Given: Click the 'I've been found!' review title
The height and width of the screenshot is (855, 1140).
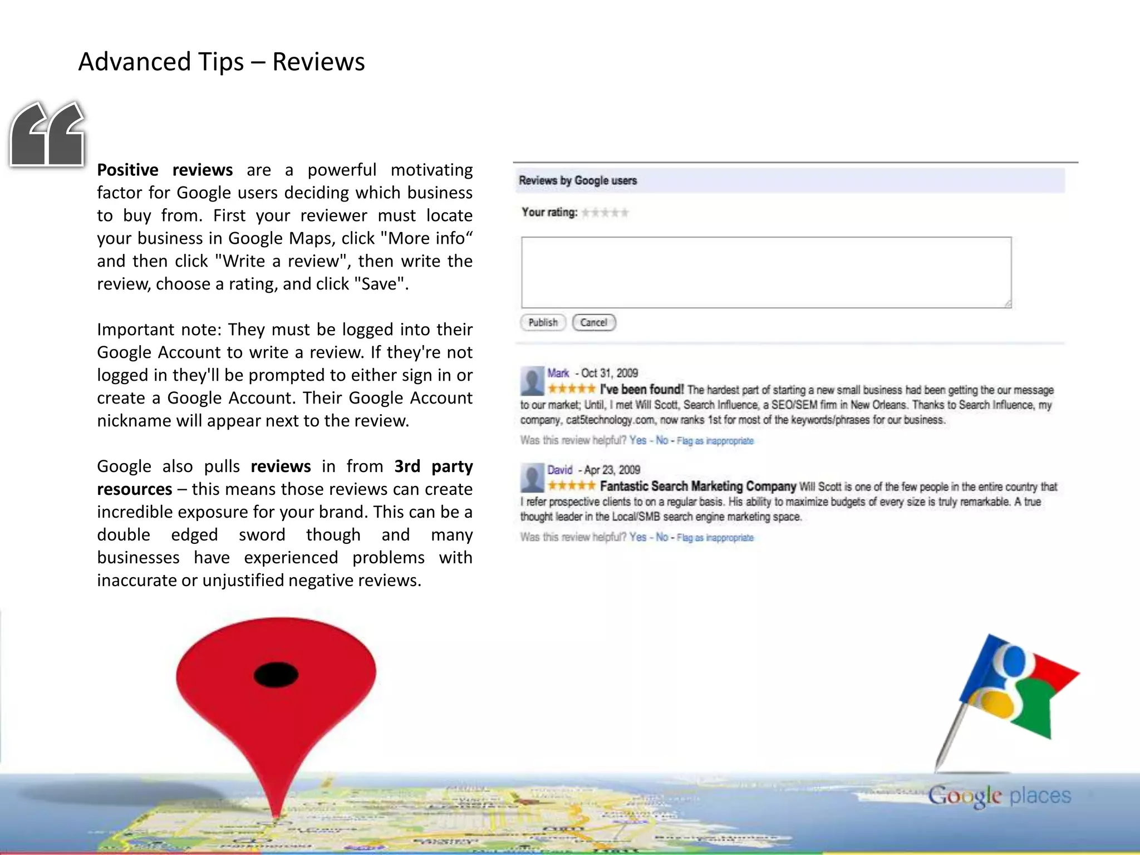Looking at the screenshot, I should (642, 389).
